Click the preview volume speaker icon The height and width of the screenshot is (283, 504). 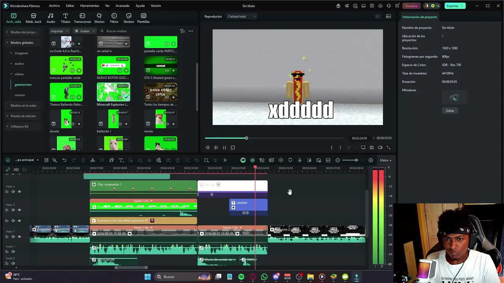(x=380, y=147)
